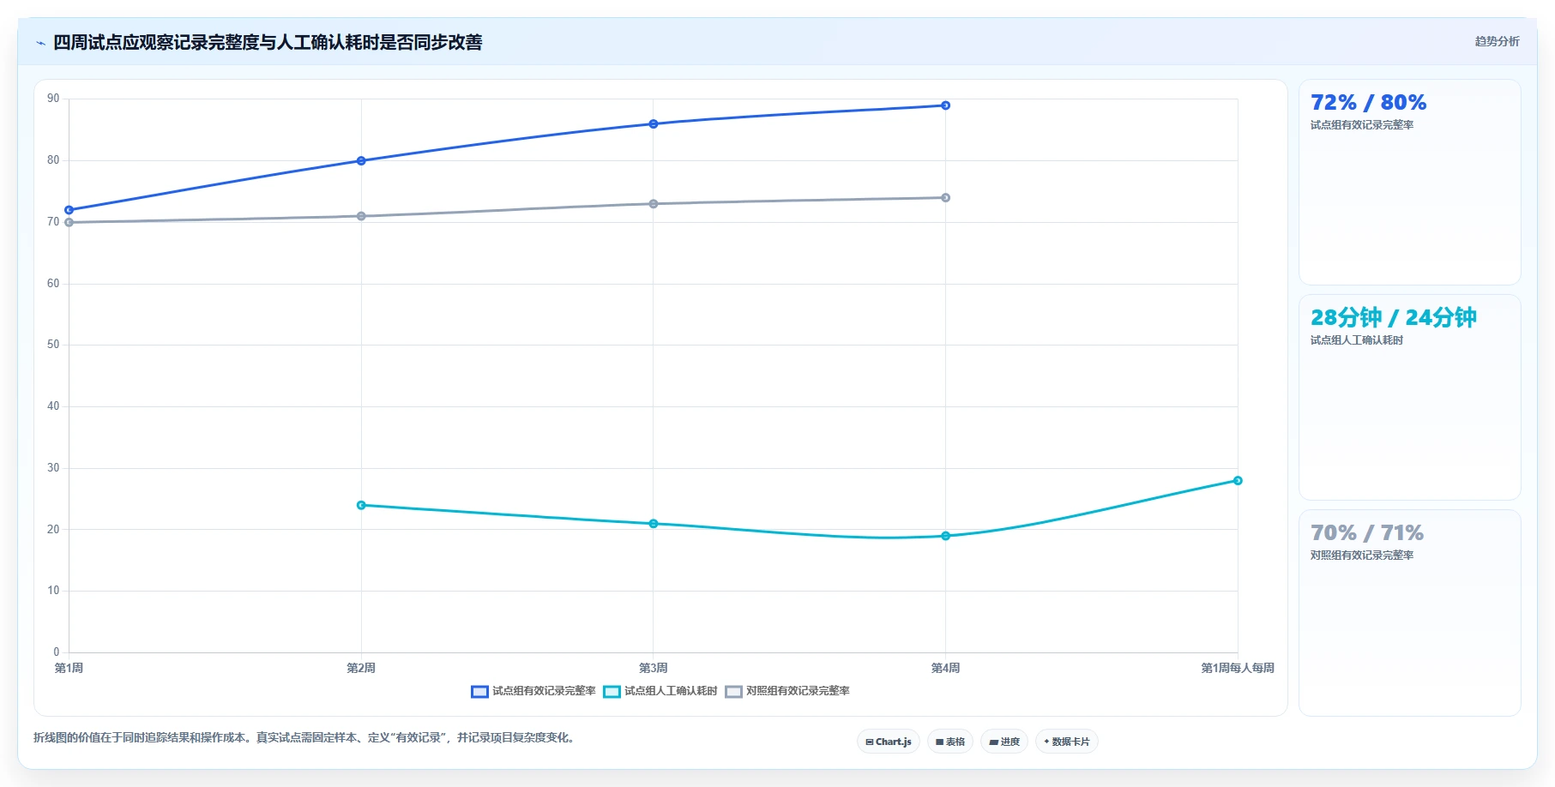Image resolution: width=1555 pixels, height=787 pixels.
Task: Click the 第2周 x-axis label
Action: click(361, 669)
